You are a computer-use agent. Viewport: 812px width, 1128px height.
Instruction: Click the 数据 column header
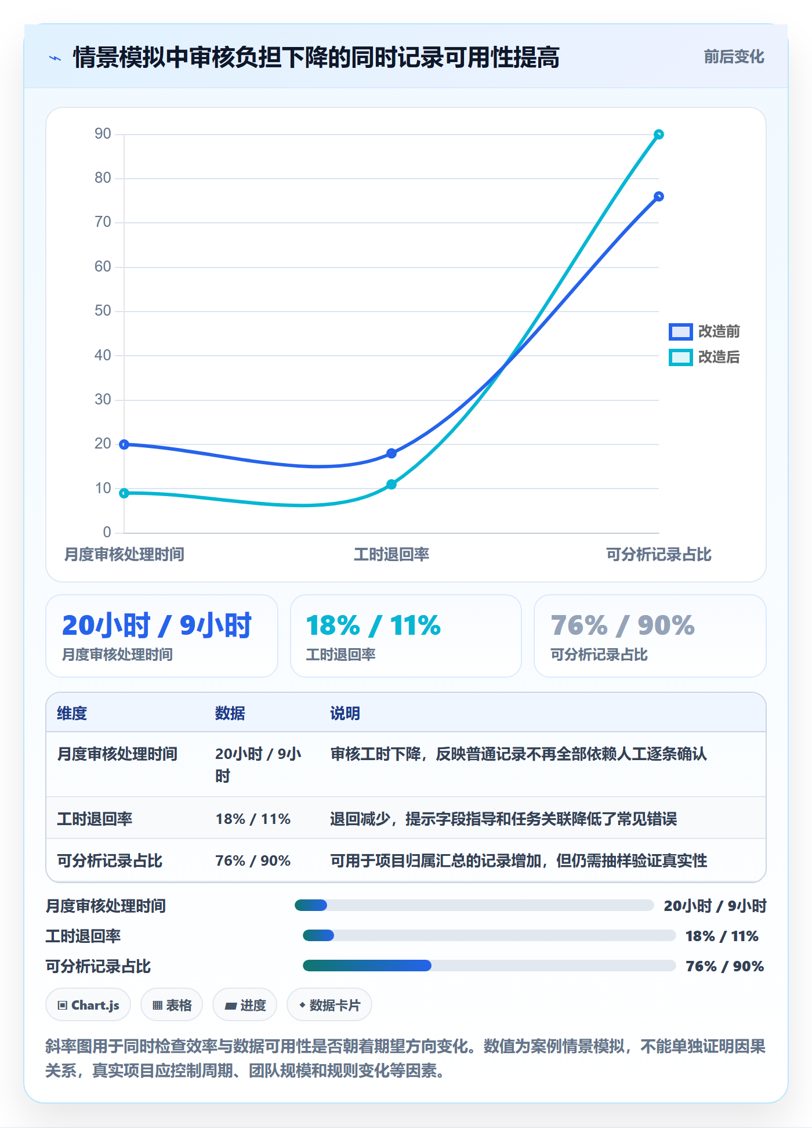click(x=230, y=713)
